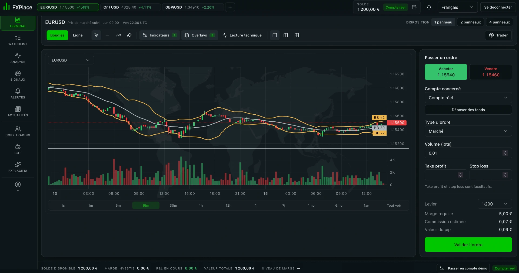
Task: Open the Actualités news section
Action: click(18, 111)
